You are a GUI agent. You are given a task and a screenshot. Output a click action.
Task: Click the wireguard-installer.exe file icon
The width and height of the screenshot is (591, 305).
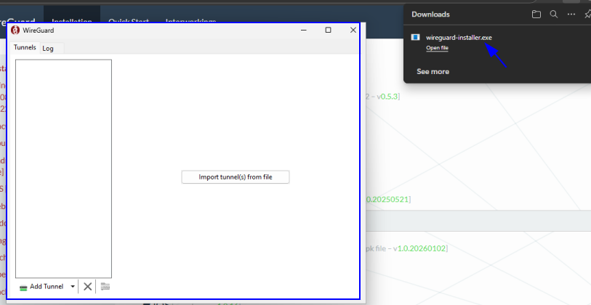coord(415,37)
